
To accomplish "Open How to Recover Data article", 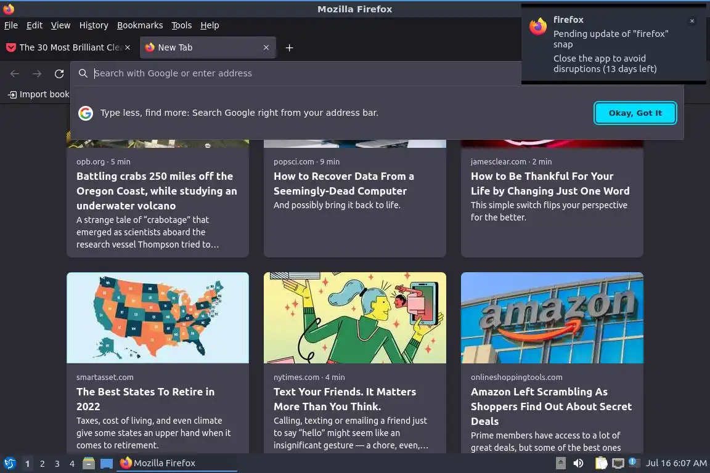I will (x=344, y=184).
